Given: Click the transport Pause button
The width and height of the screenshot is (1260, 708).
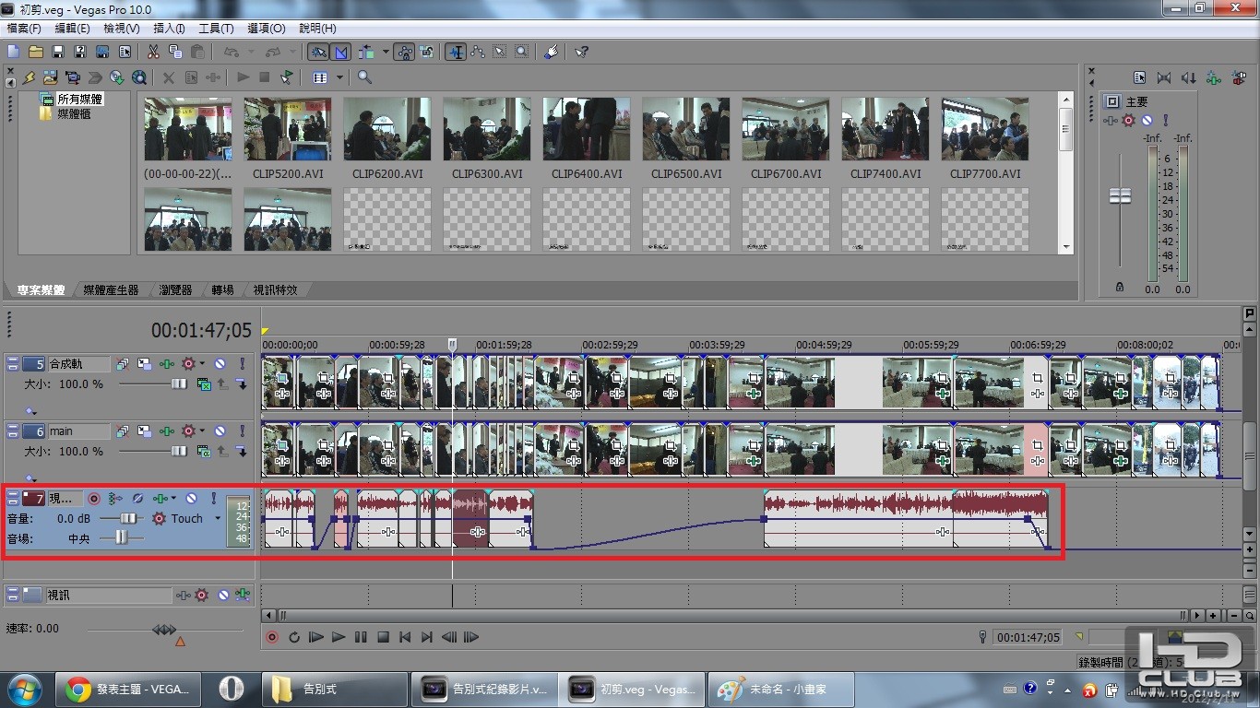Looking at the screenshot, I should (361, 637).
